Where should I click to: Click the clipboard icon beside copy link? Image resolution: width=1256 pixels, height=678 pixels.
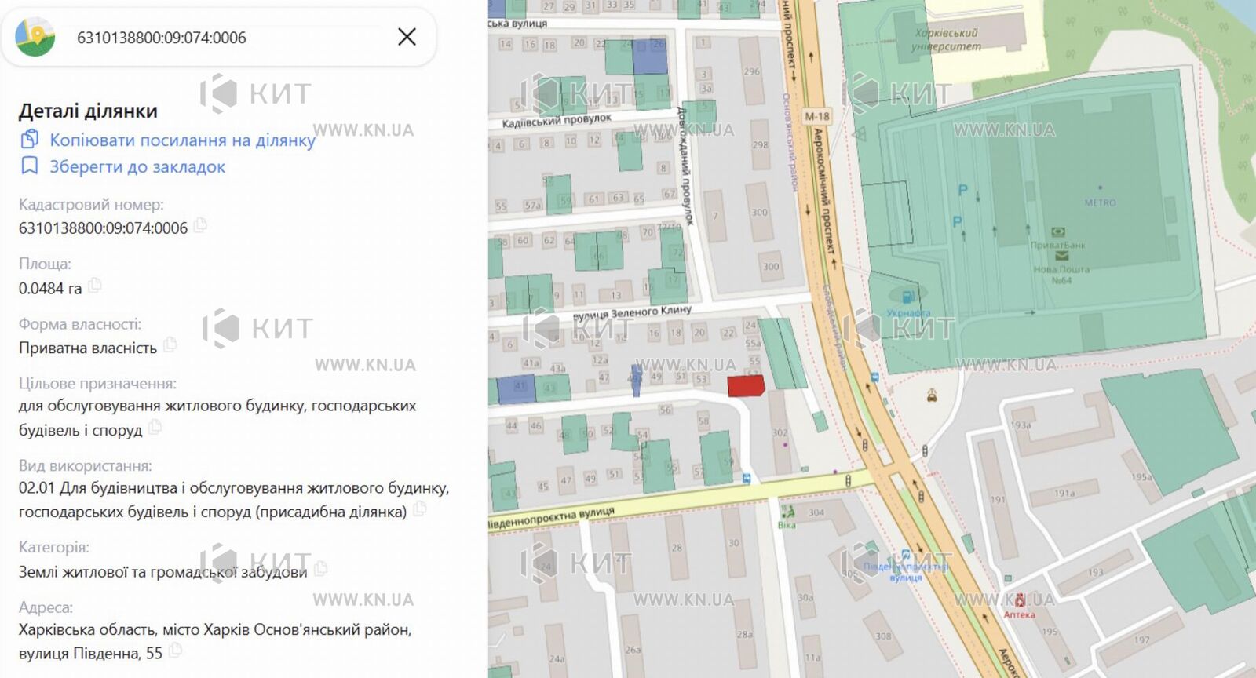(x=29, y=140)
